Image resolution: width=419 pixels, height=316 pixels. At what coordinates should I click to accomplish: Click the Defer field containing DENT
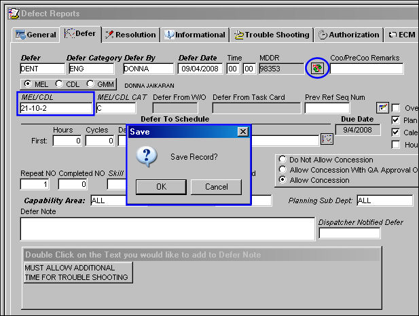(x=43, y=69)
